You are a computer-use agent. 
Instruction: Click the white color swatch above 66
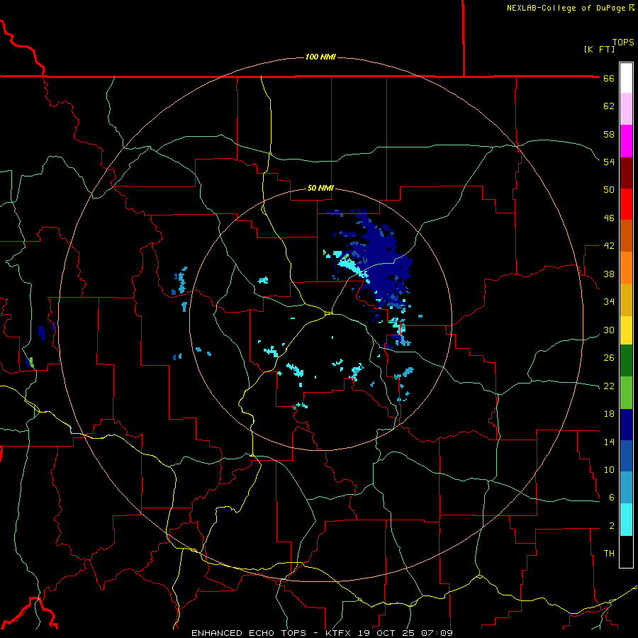[626, 78]
